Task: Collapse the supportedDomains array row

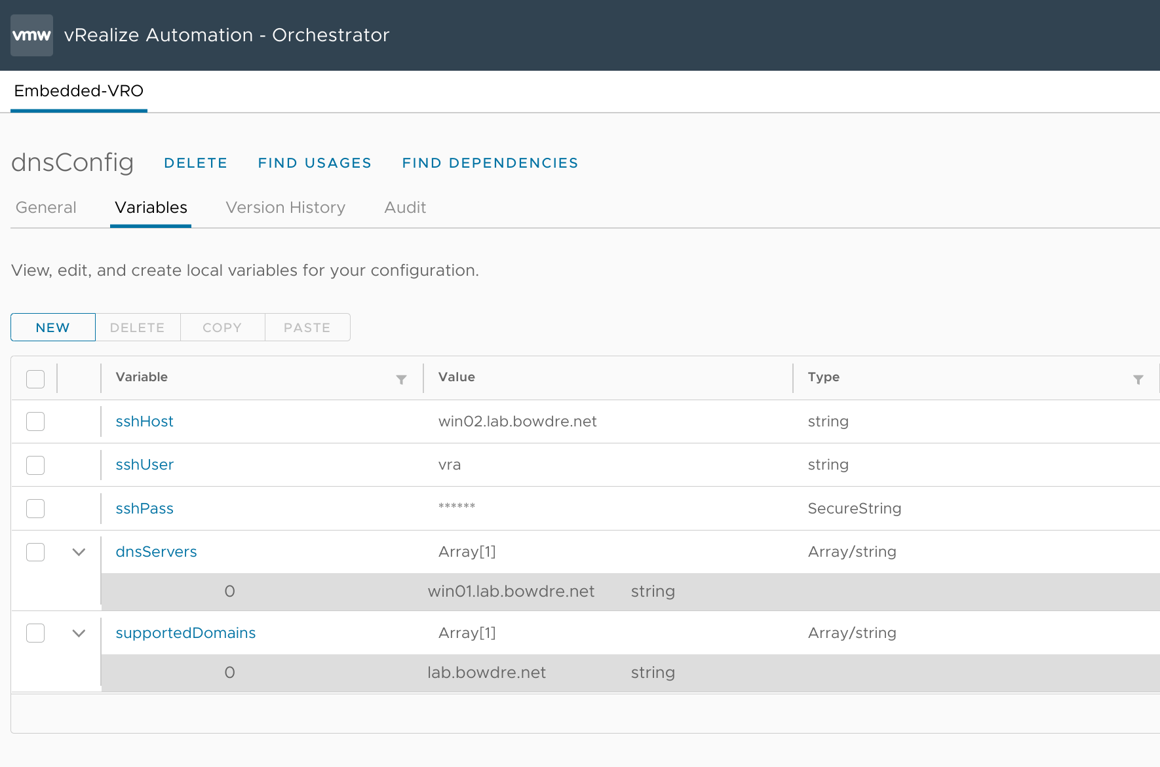Action: pyautogui.click(x=79, y=633)
